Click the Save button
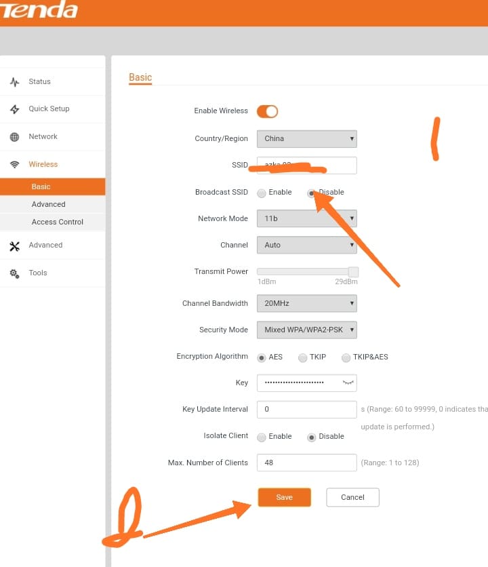 [x=285, y=497]
